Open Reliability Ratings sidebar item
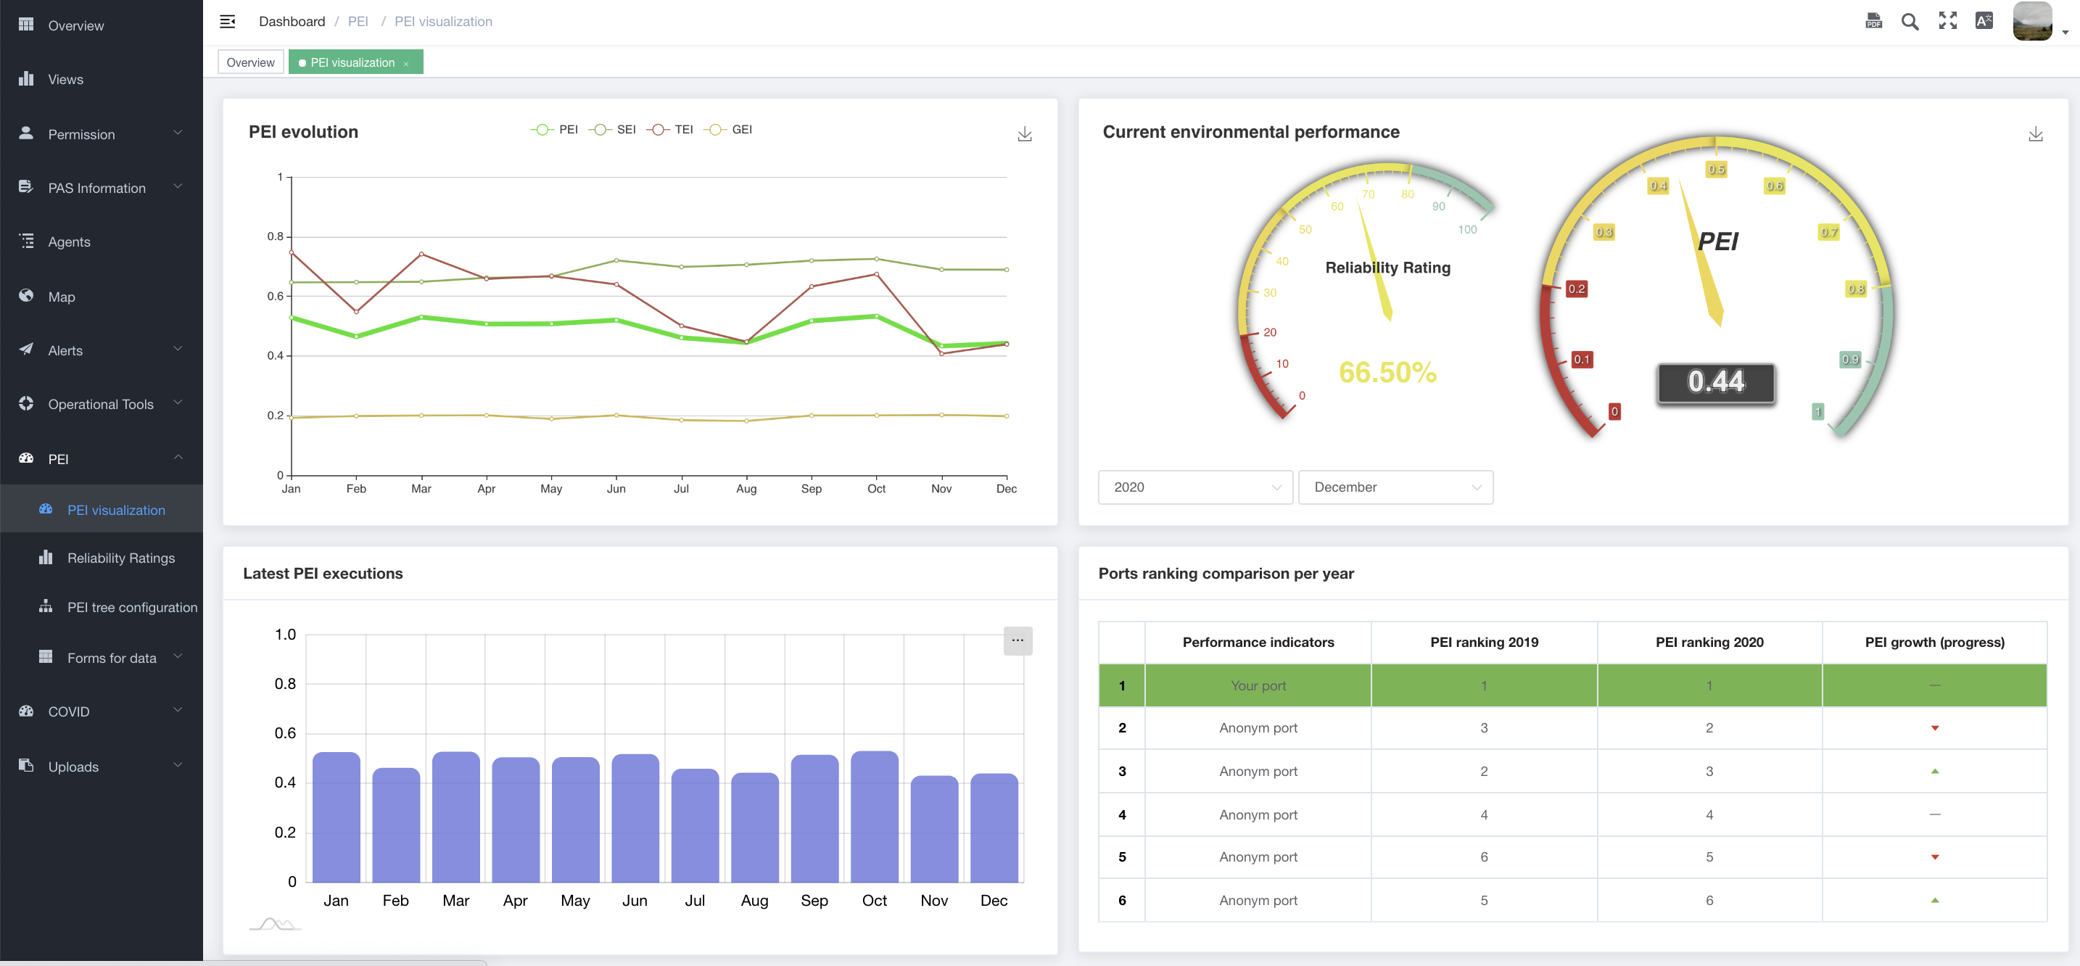Viewport: 2080px width, 966px height. [101, 557]
